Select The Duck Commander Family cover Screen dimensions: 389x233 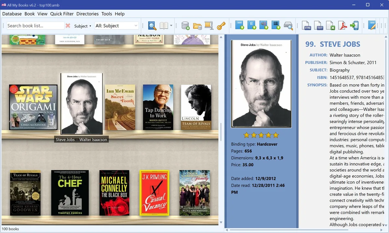[x=194, y=193]
